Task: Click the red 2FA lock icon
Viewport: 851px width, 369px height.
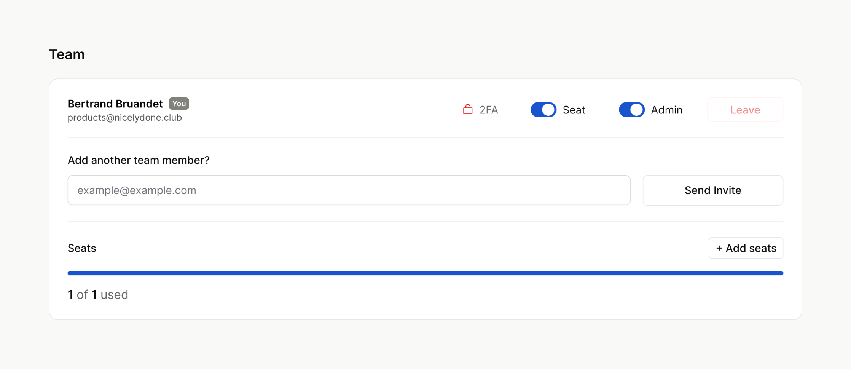Action: pos(468,110)
